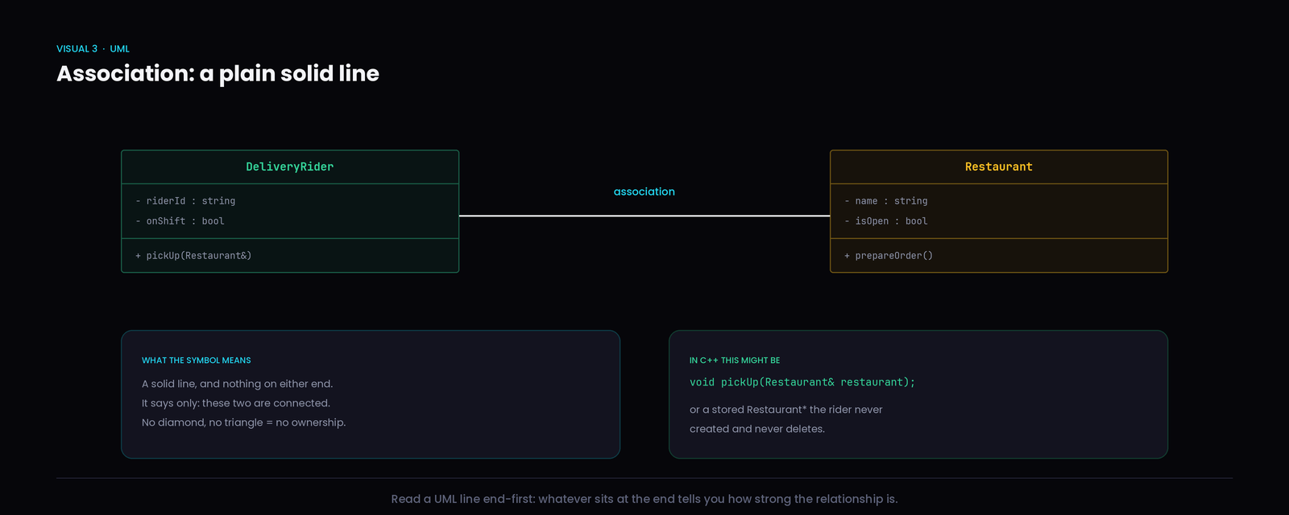The height and width of the screenshot is (515, 1289).
Task: Click the 'WHAT THE SYMBOL MEANS' card title
Action: pyautogui.click(x=197, y=360)
